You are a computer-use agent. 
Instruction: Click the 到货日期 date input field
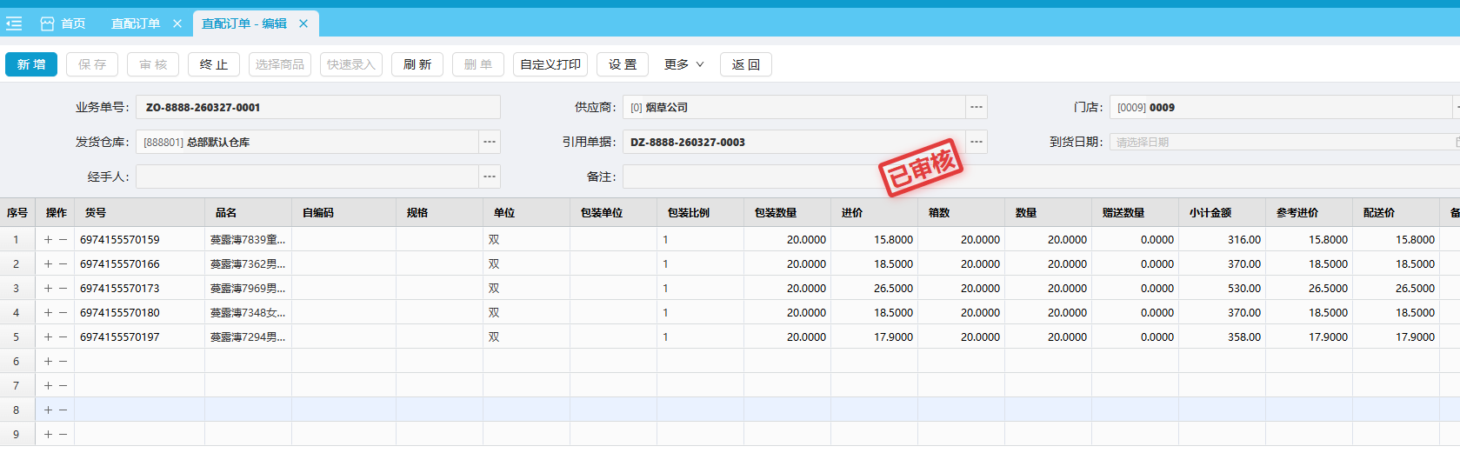[x=1278, y=142]
